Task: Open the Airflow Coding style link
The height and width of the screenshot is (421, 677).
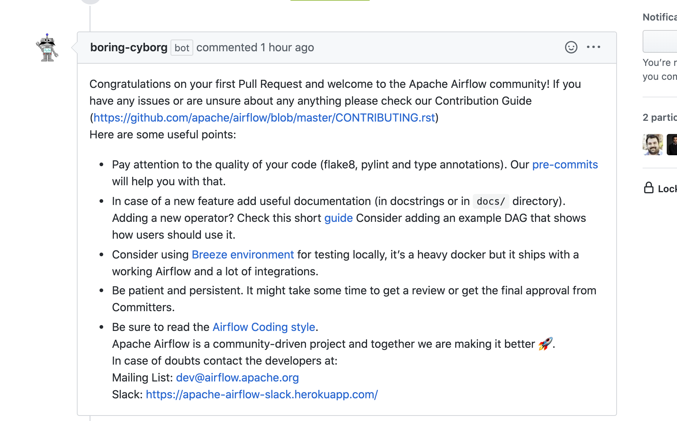Action: pos(264,327)
